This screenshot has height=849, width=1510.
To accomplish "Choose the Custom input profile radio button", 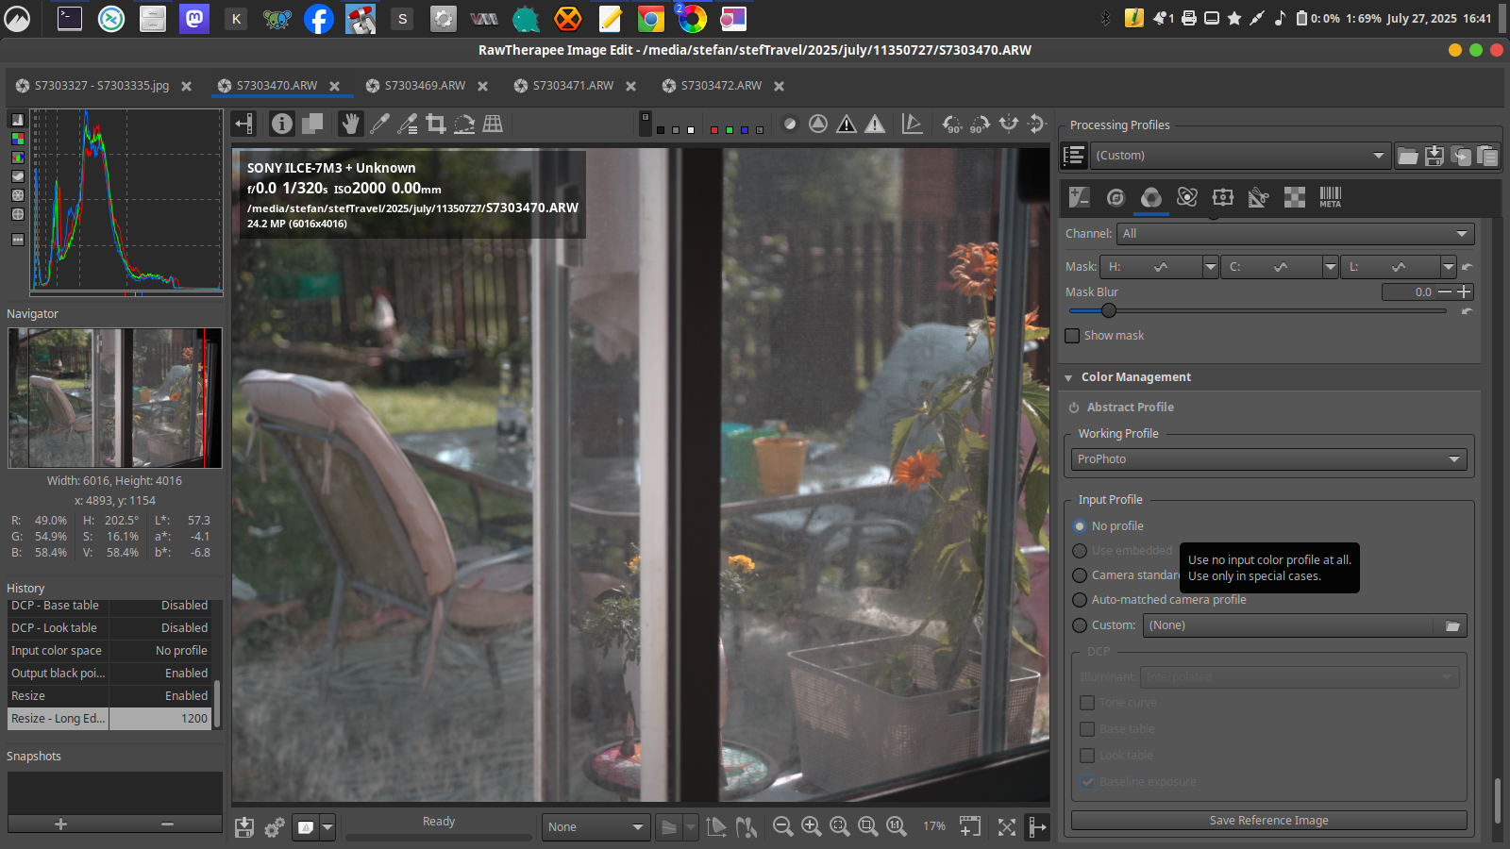I will click(x=1080, y=625).
